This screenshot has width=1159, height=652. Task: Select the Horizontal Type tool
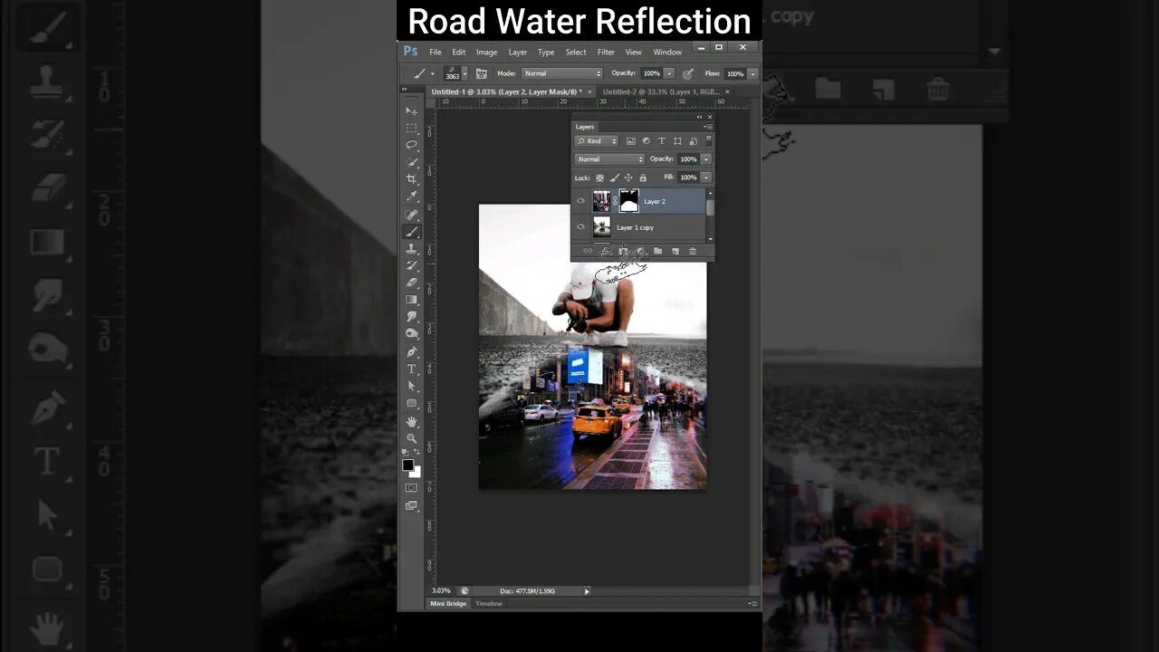coord(411,369)
